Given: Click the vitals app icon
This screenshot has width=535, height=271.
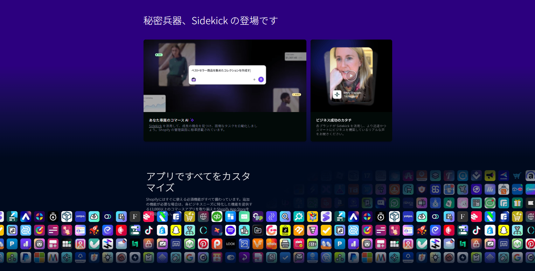Looking at the screenshot, I should (x=272, y=244).
